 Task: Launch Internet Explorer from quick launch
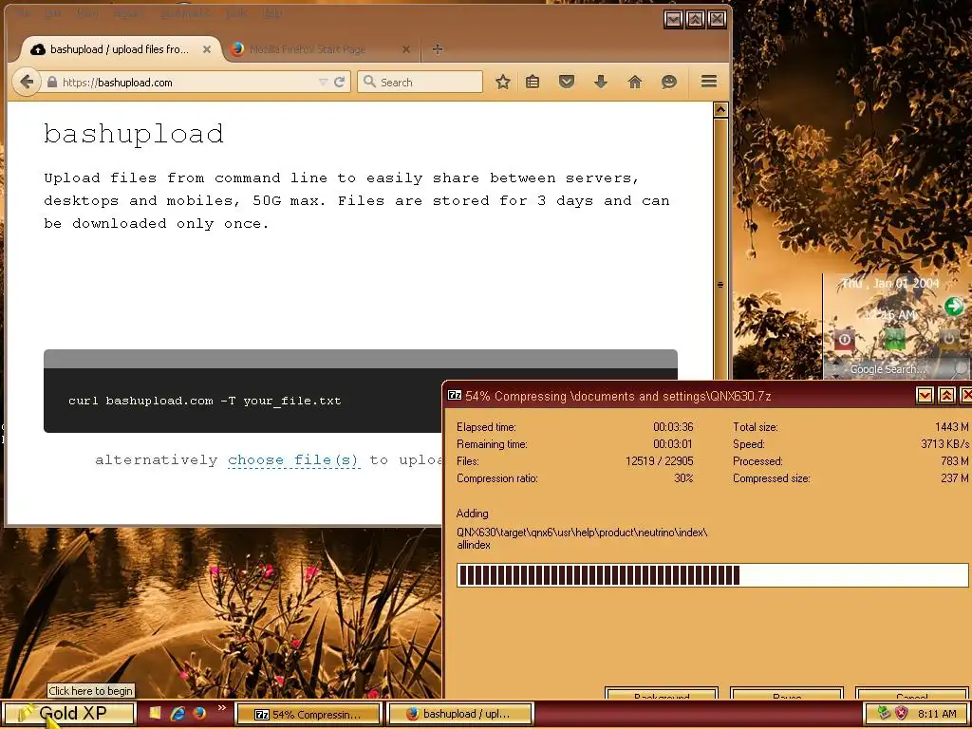click(178, 714)
